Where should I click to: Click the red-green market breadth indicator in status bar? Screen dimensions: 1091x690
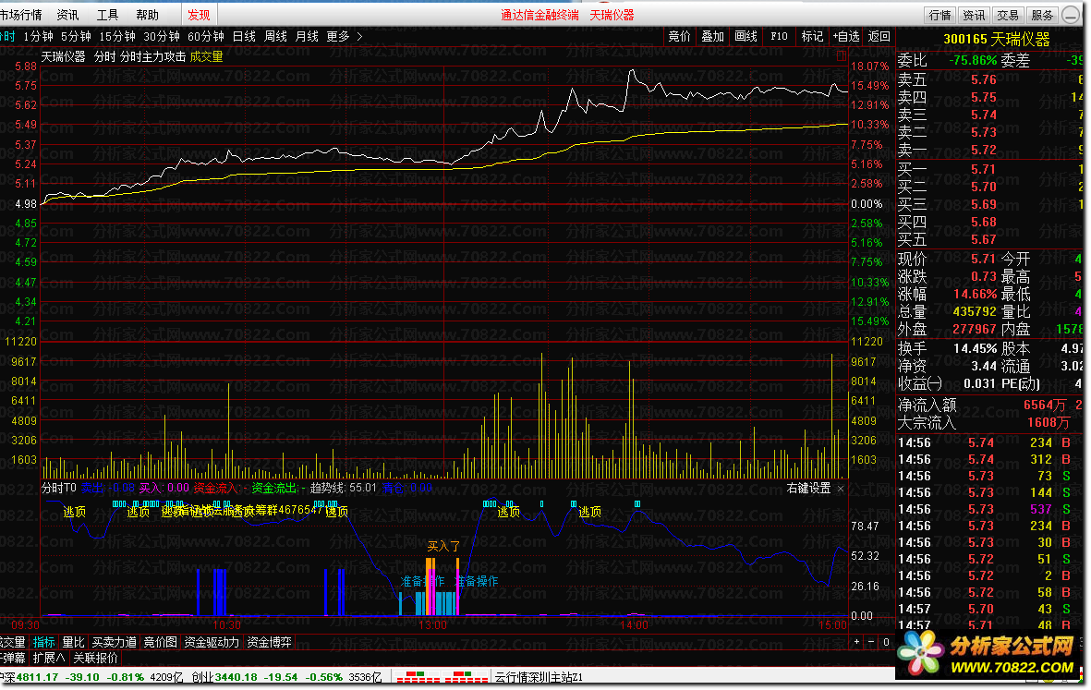click(442, 677)
